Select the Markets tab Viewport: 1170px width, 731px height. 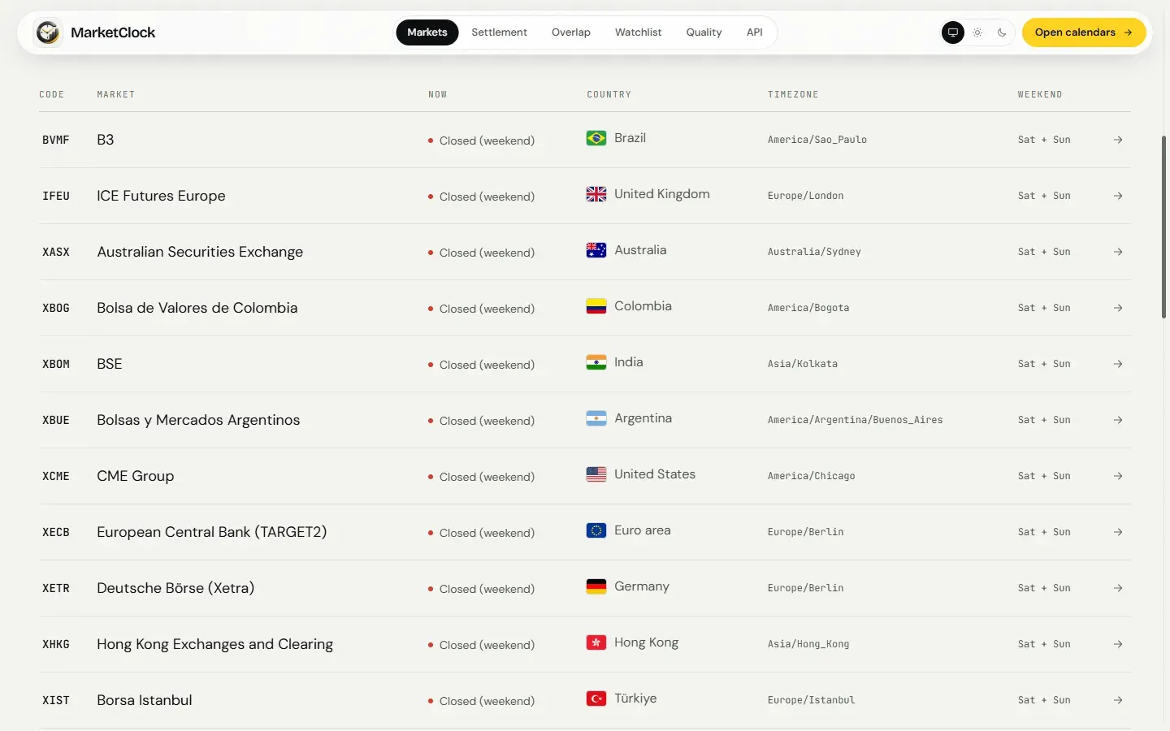click(427, 32)
